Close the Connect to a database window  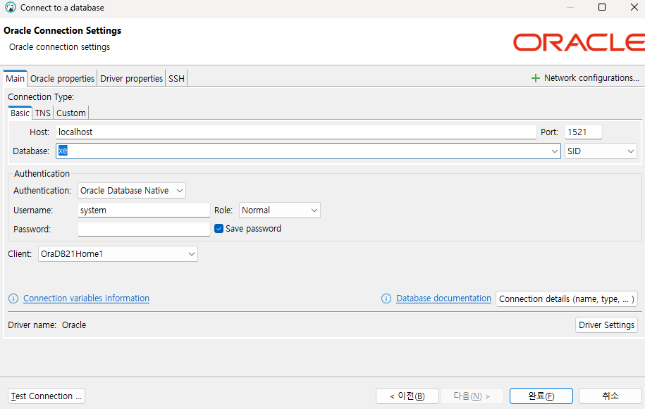pyautogui.click(x=634, y=7)
